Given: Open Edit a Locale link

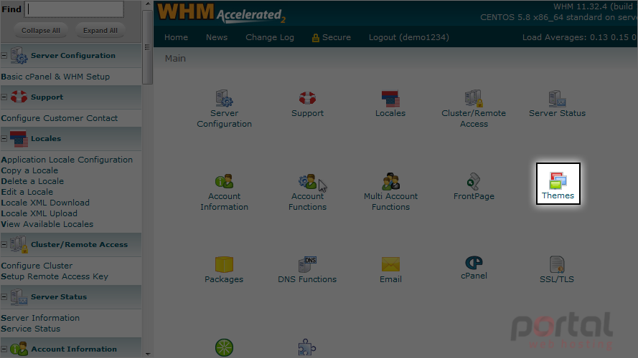Looking at the screenshot, I should coord(27,192).
